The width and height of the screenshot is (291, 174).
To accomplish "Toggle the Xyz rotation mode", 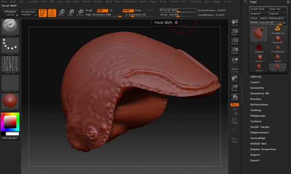I will click(235, 105).
